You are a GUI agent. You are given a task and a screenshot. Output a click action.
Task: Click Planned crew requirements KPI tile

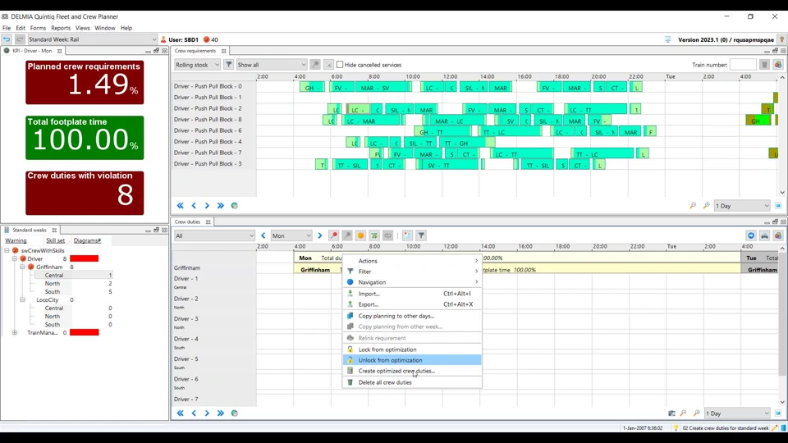85,82
